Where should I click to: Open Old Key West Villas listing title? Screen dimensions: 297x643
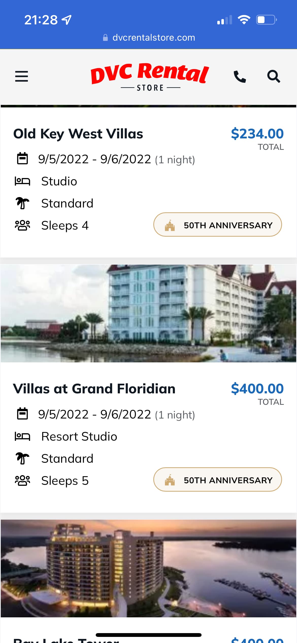pos(78,134)
